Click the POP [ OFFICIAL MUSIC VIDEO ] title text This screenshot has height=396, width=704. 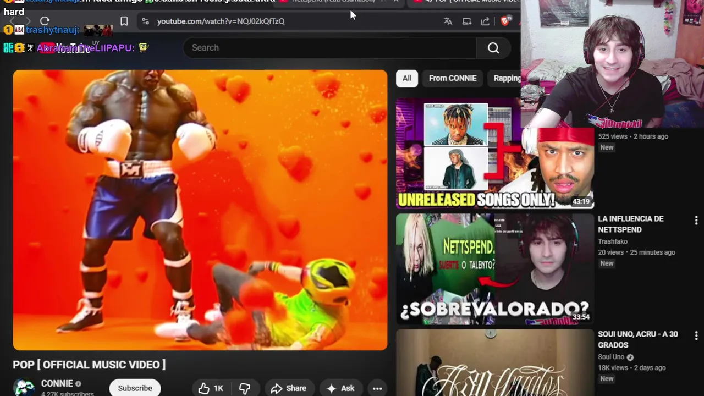89,365
